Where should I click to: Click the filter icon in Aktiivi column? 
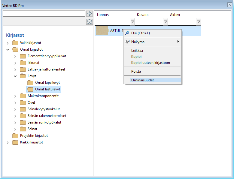199,22
